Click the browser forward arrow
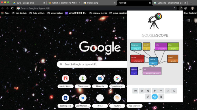Viewport: 197px width, 110px height. coord(7,8)
